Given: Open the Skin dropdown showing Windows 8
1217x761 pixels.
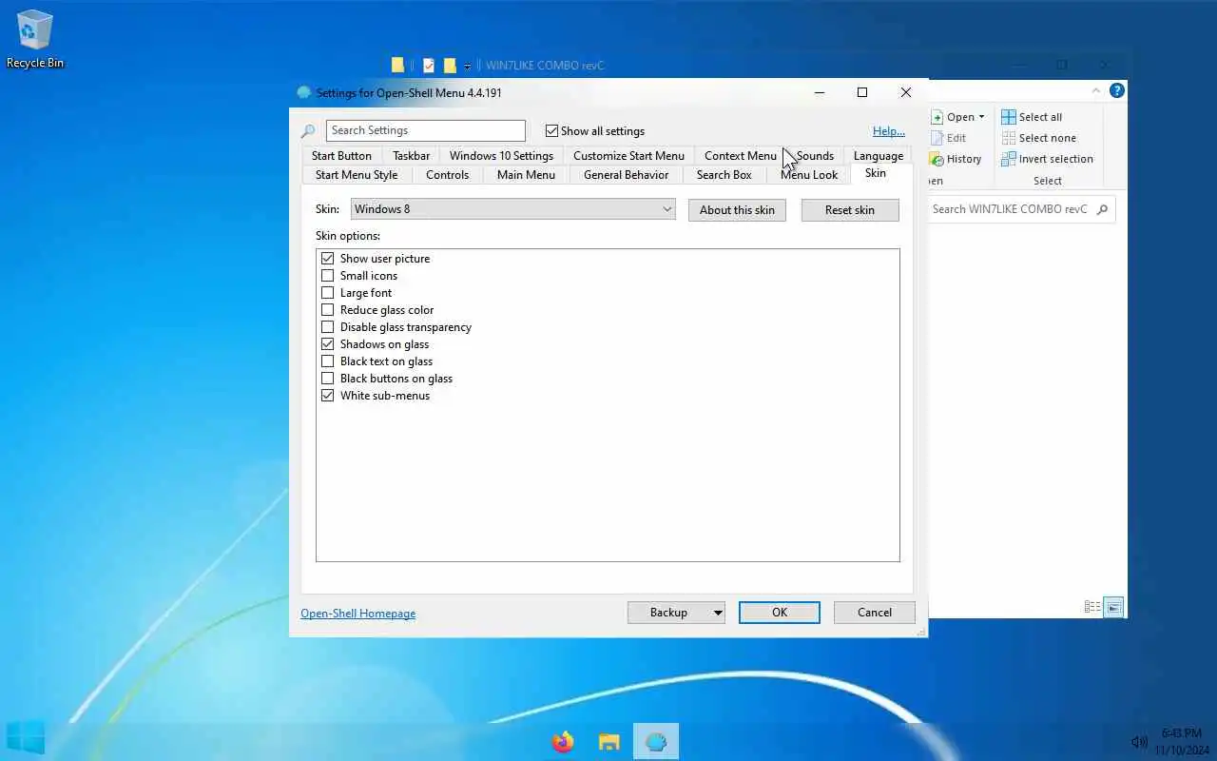Looking at the screenshot, I should 512,209.
